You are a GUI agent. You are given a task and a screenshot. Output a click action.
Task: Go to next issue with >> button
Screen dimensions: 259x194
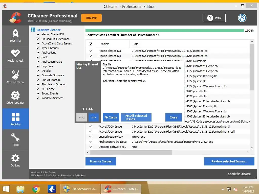[94, 117]
